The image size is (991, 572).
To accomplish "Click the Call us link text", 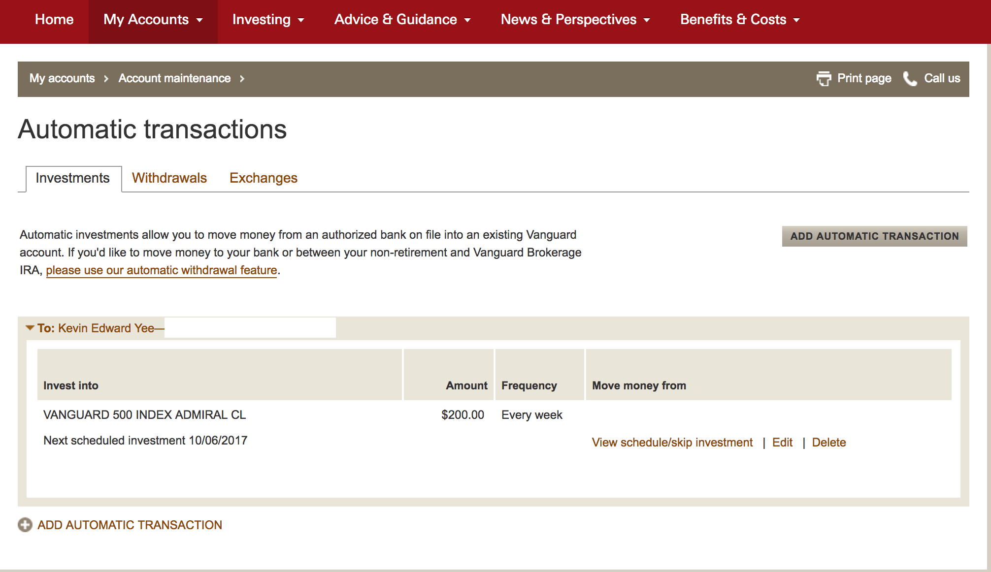I will point(942,78).
